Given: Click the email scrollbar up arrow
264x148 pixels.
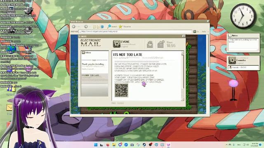Looking at the screenshot, I should pos(182,53).
